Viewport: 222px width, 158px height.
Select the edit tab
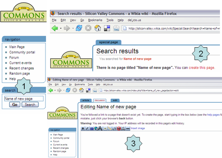pos(115,100)
